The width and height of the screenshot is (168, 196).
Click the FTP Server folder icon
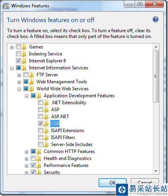[x=31, y=75]
